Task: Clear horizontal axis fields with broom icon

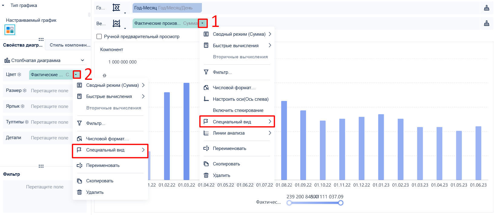Action: (487, 8)
